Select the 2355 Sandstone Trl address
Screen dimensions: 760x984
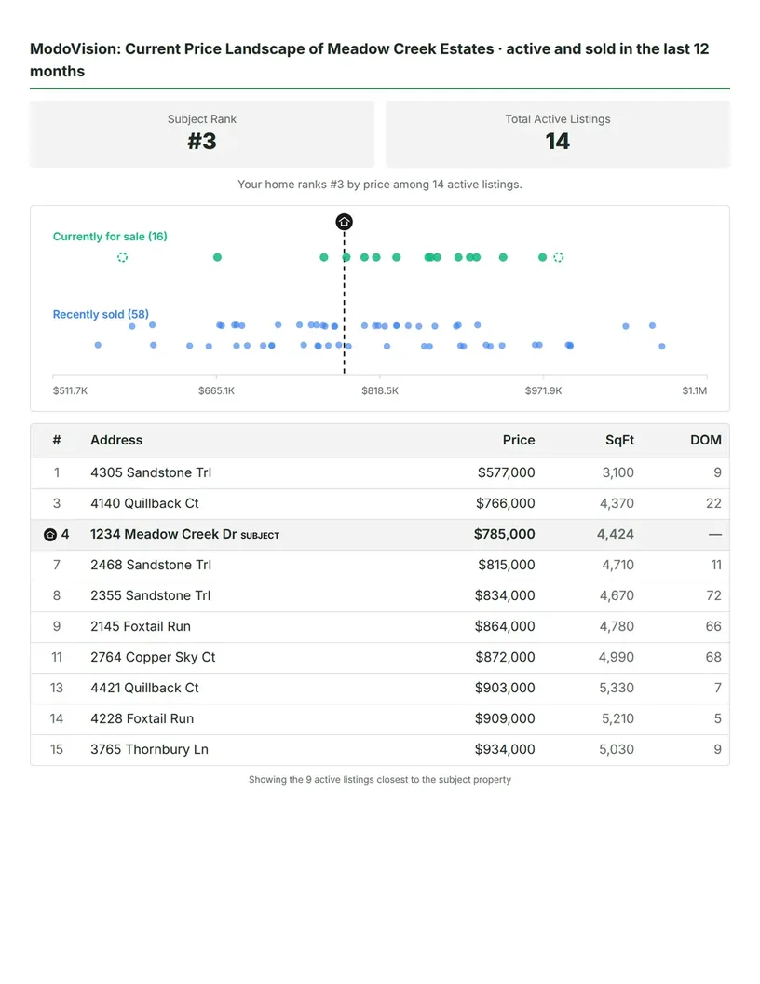coord(151,595)
